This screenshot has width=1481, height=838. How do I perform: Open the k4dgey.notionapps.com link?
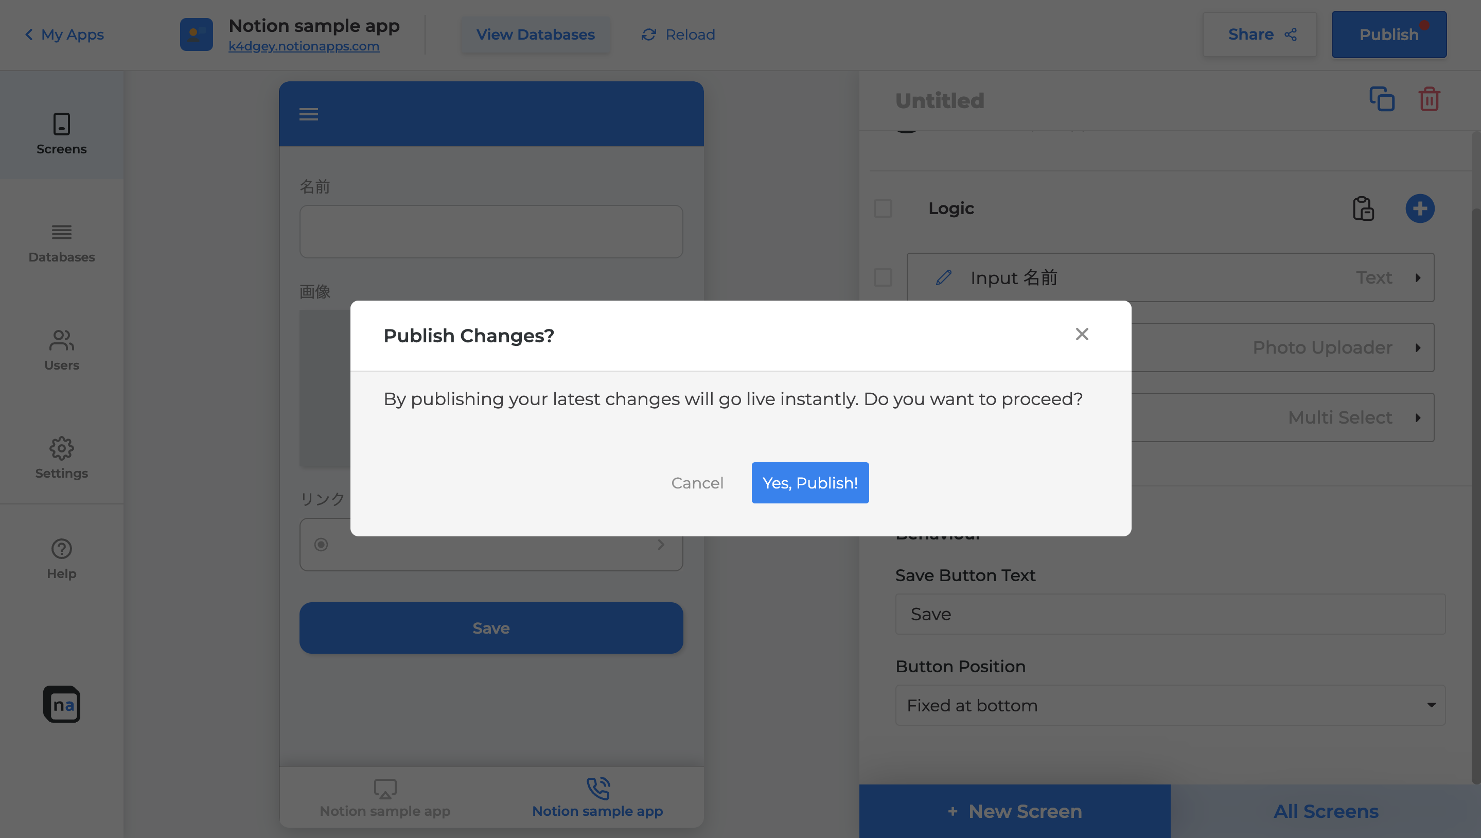pyautogui.click(x=304, y=46)
